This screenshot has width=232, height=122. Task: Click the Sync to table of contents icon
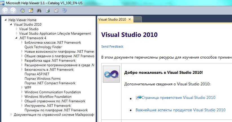[23, 11]
